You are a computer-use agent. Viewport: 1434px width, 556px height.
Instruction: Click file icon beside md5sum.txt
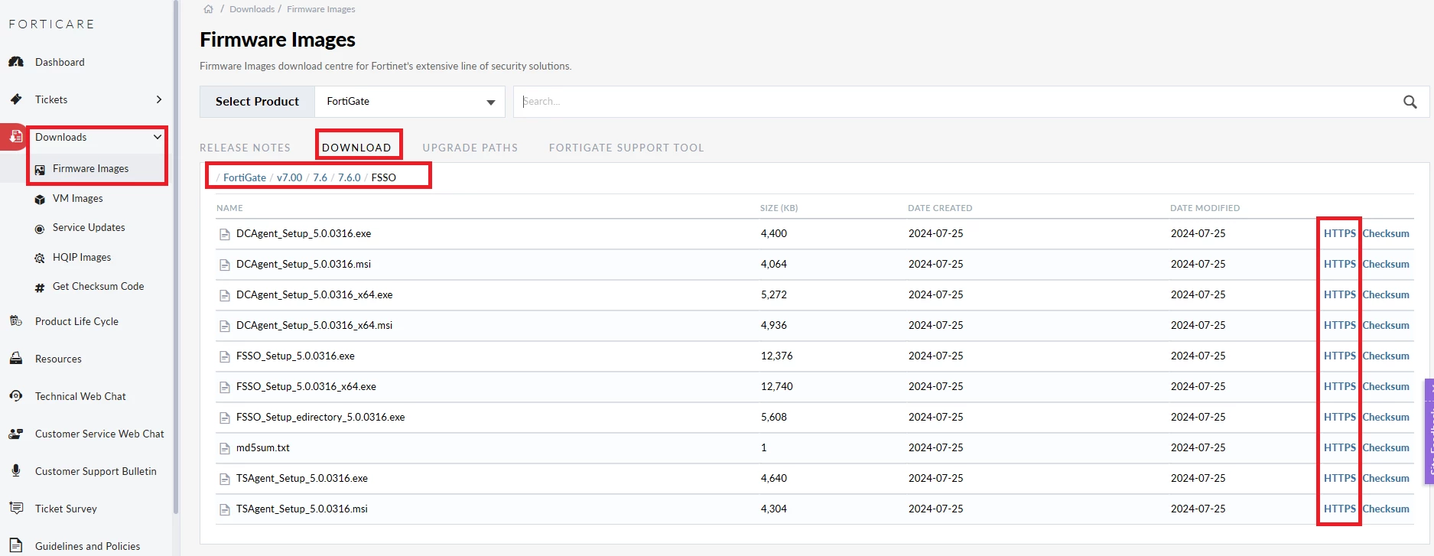225,448
